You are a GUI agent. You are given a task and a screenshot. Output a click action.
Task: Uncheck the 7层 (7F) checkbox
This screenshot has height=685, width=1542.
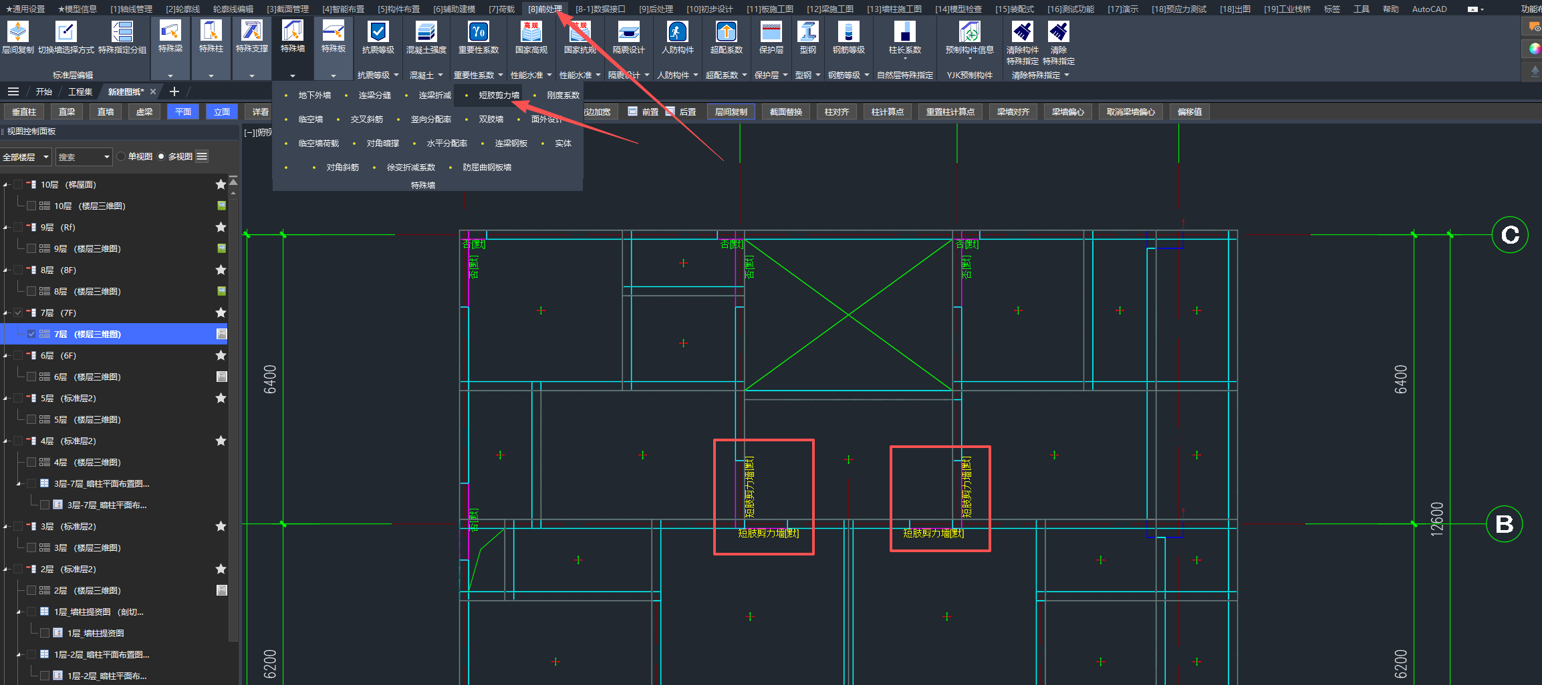pos(18,312)
